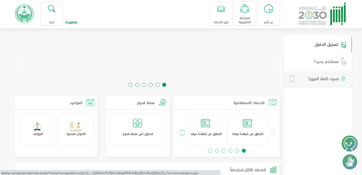Select the leftmost banner carousel dot
The height and width of the screenshot is (175, 362).
pos(131,85)
